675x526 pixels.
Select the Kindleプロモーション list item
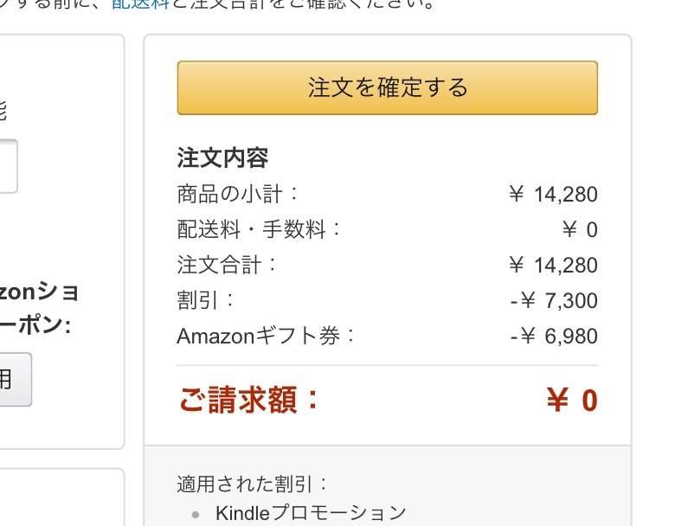pos(310,513)
